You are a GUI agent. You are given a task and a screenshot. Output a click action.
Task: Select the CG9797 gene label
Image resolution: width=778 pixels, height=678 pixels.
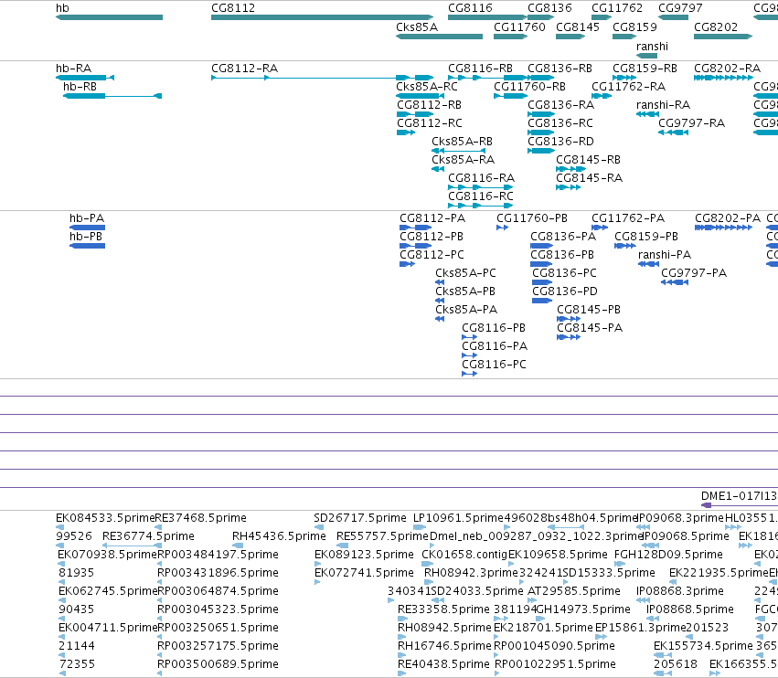point(680,8)
